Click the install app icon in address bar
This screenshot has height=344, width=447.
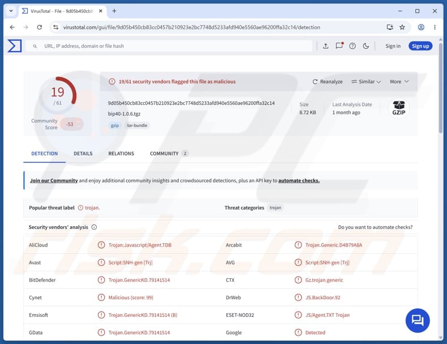click(390, 27)
